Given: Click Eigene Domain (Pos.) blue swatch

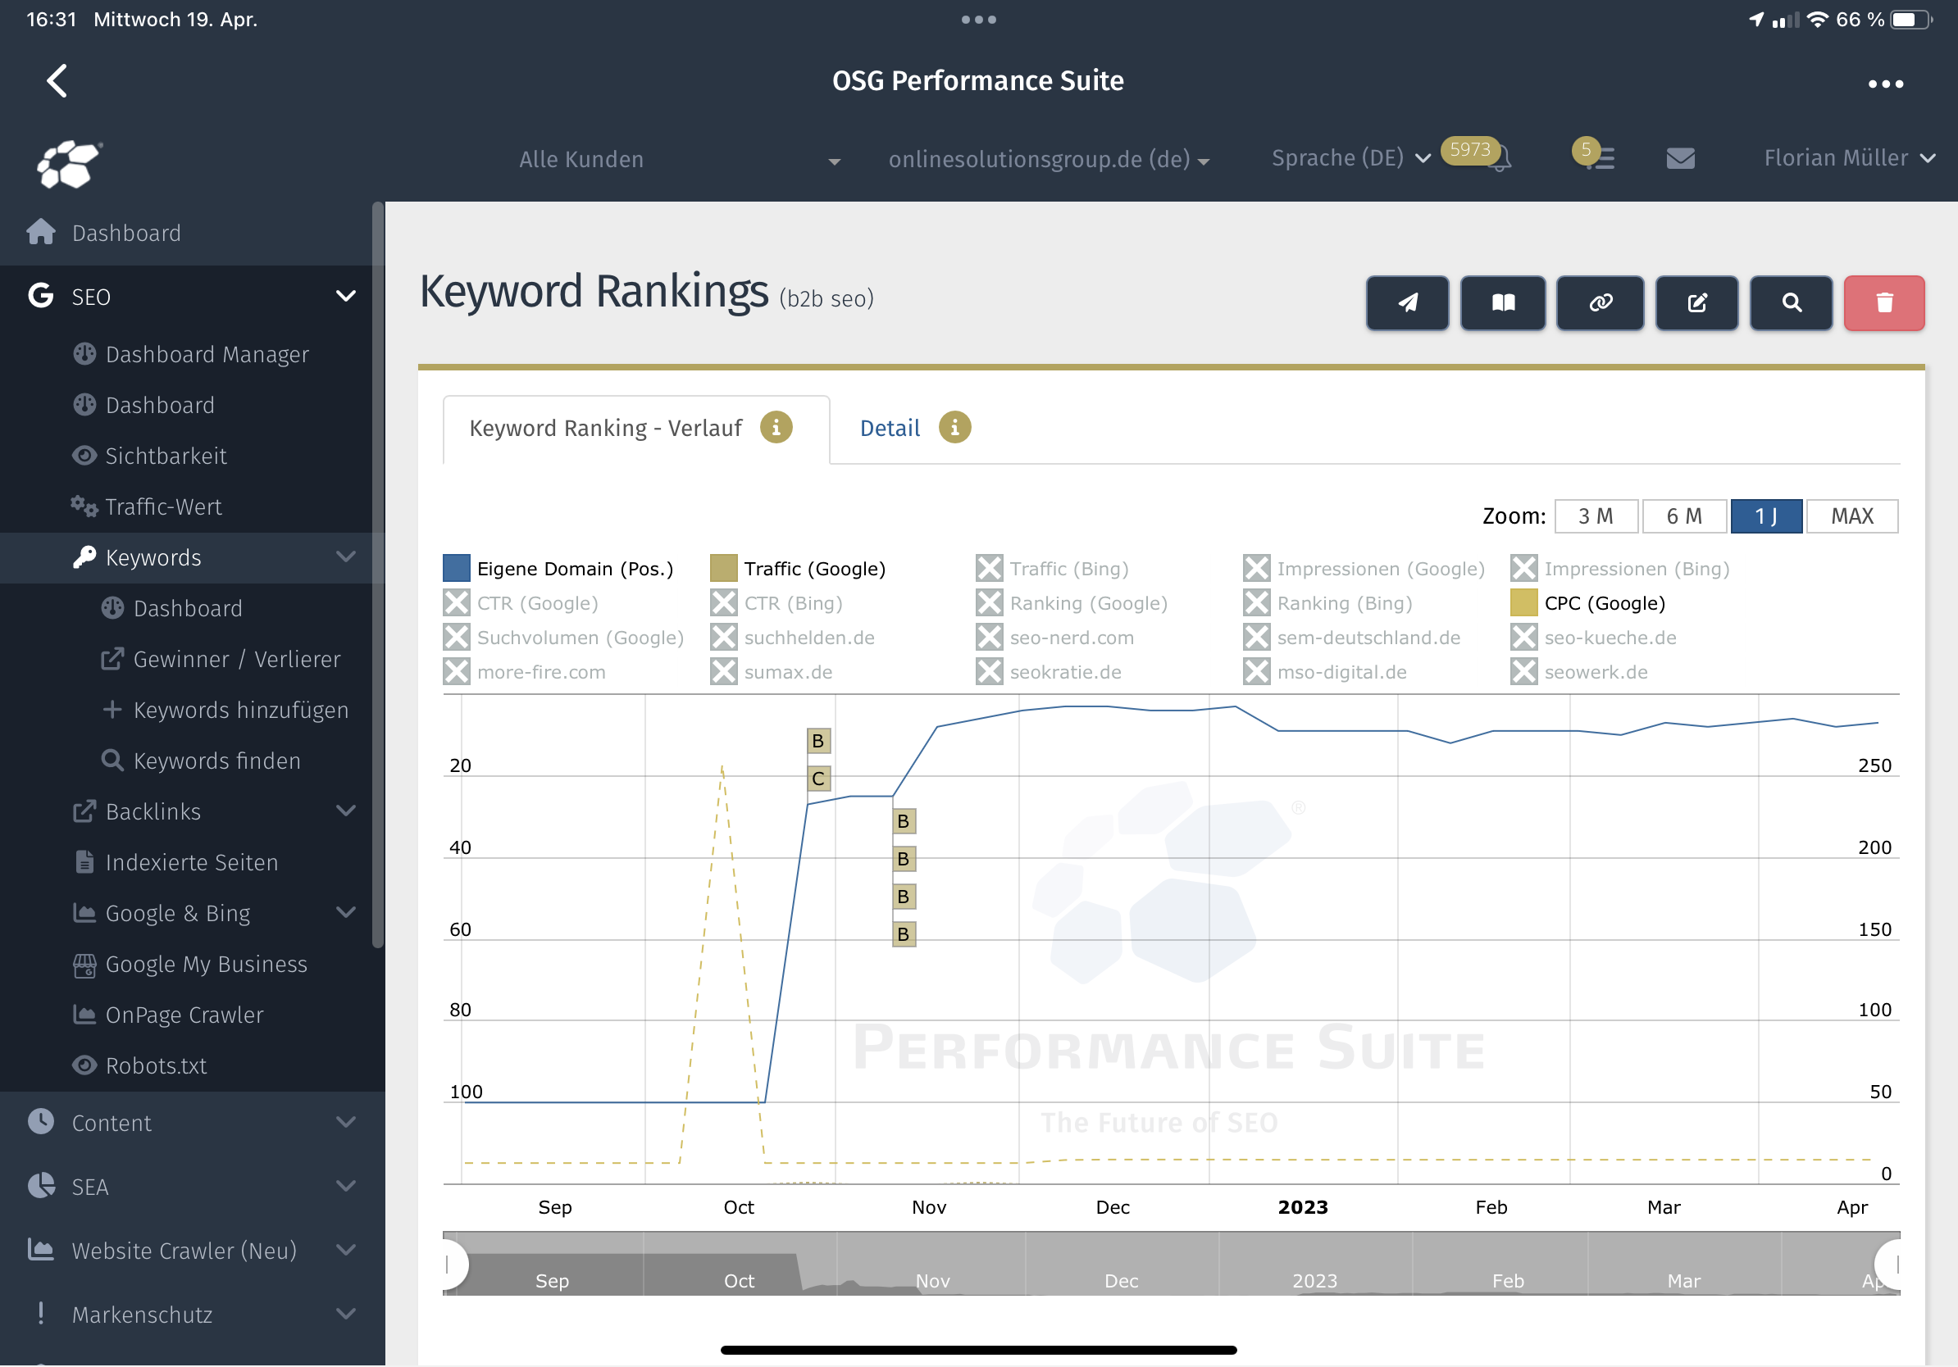Looking at the screenshot, I should click(456, 569).
